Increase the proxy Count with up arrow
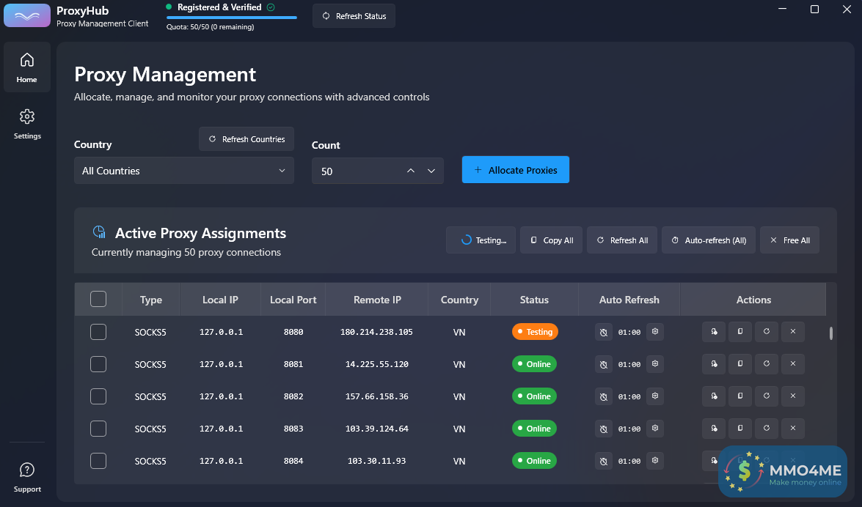 (411, 171)
